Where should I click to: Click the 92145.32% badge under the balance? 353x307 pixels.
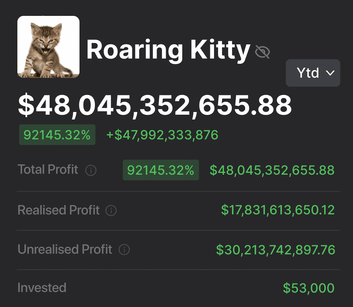57,135
